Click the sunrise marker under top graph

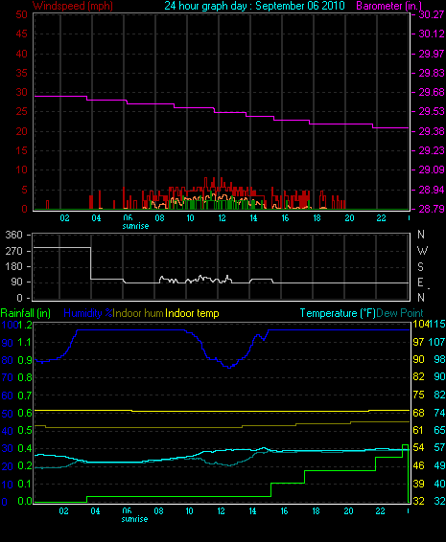(x=135, y=226)
